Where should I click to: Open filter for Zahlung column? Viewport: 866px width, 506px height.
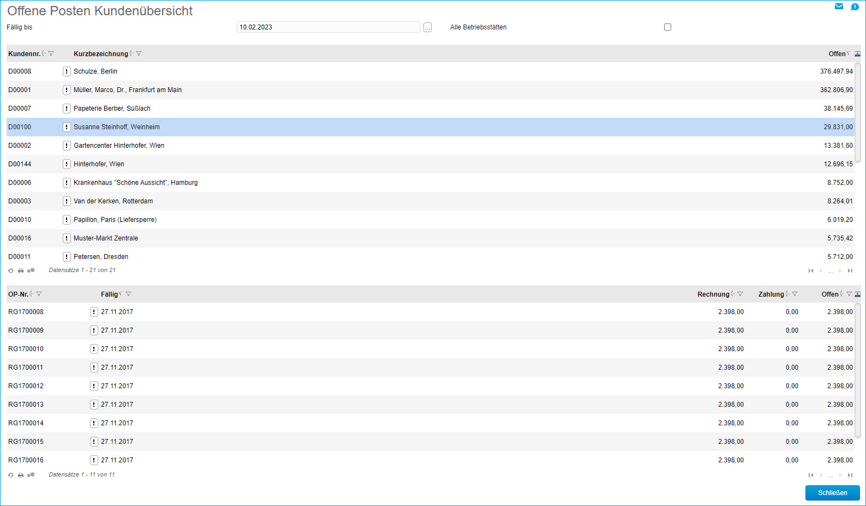tap(795, 294)
